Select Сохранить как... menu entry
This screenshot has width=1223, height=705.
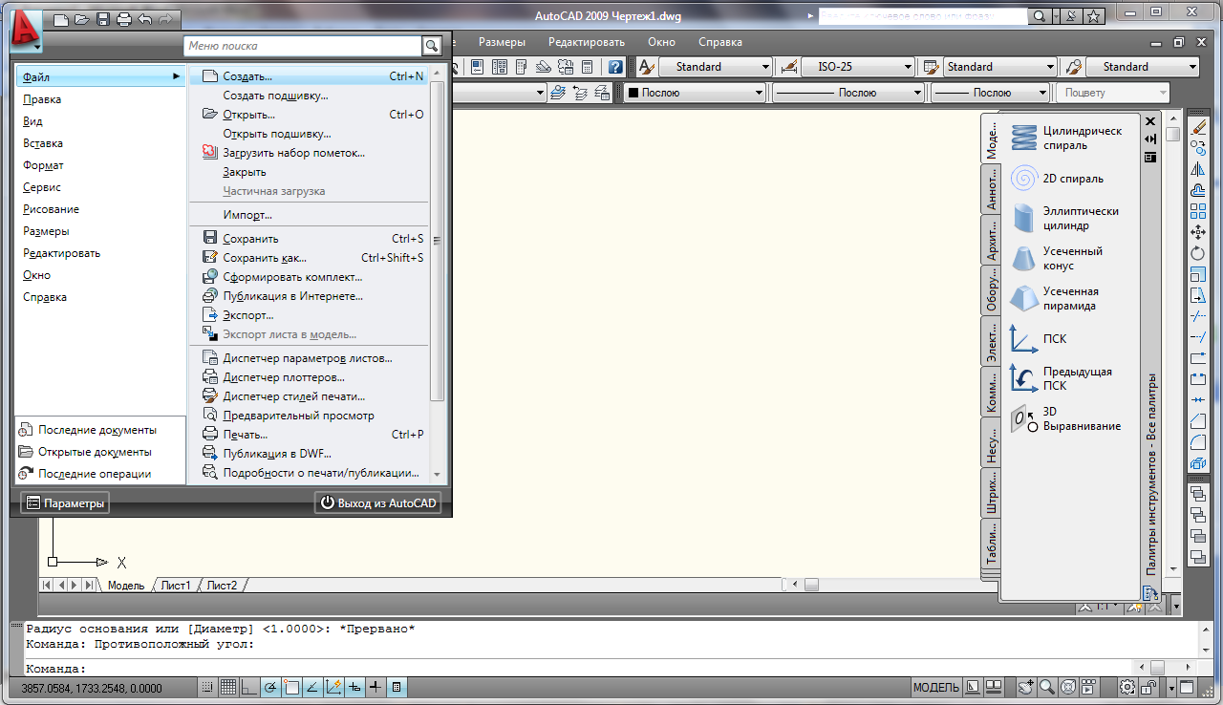point(310,258)
